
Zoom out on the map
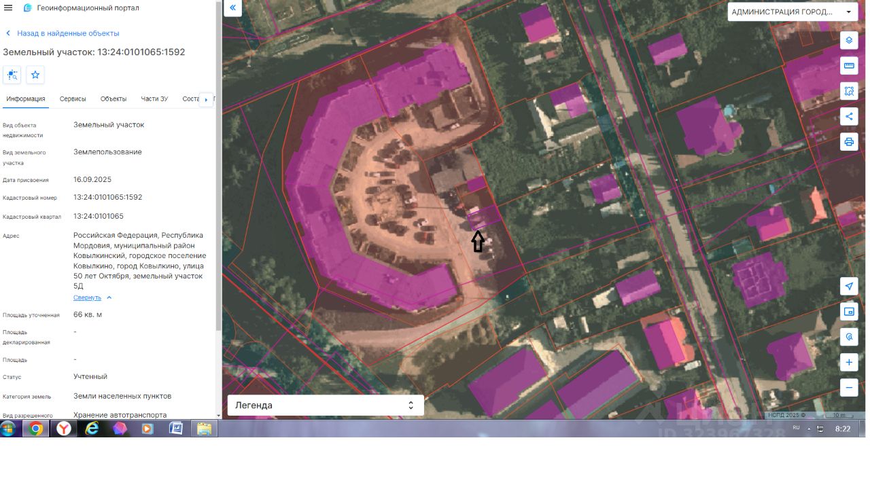click(849, 388)
